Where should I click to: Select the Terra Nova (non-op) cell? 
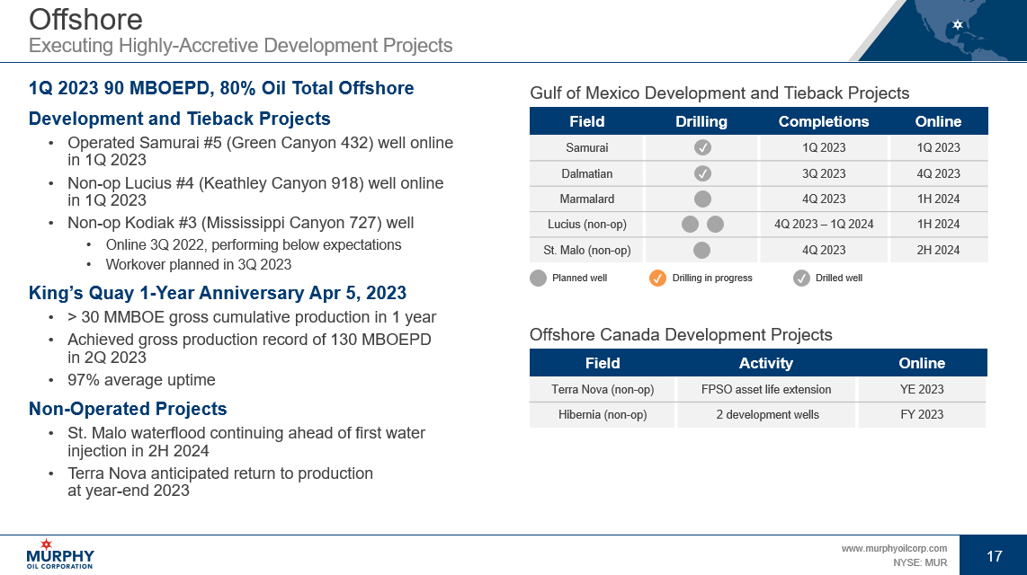[603, 389]
